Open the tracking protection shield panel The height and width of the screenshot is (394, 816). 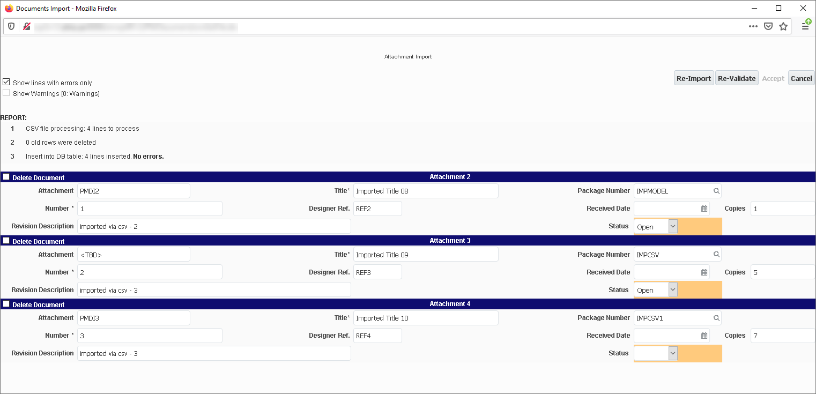[11, 26]
